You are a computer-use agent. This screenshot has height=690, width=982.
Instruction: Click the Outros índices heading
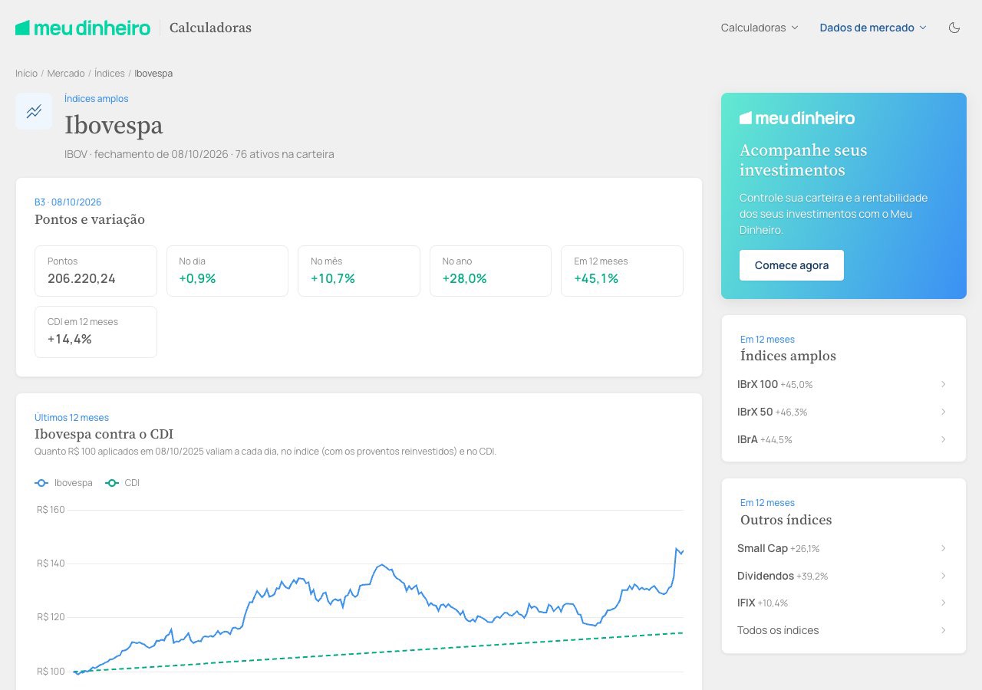786,520
